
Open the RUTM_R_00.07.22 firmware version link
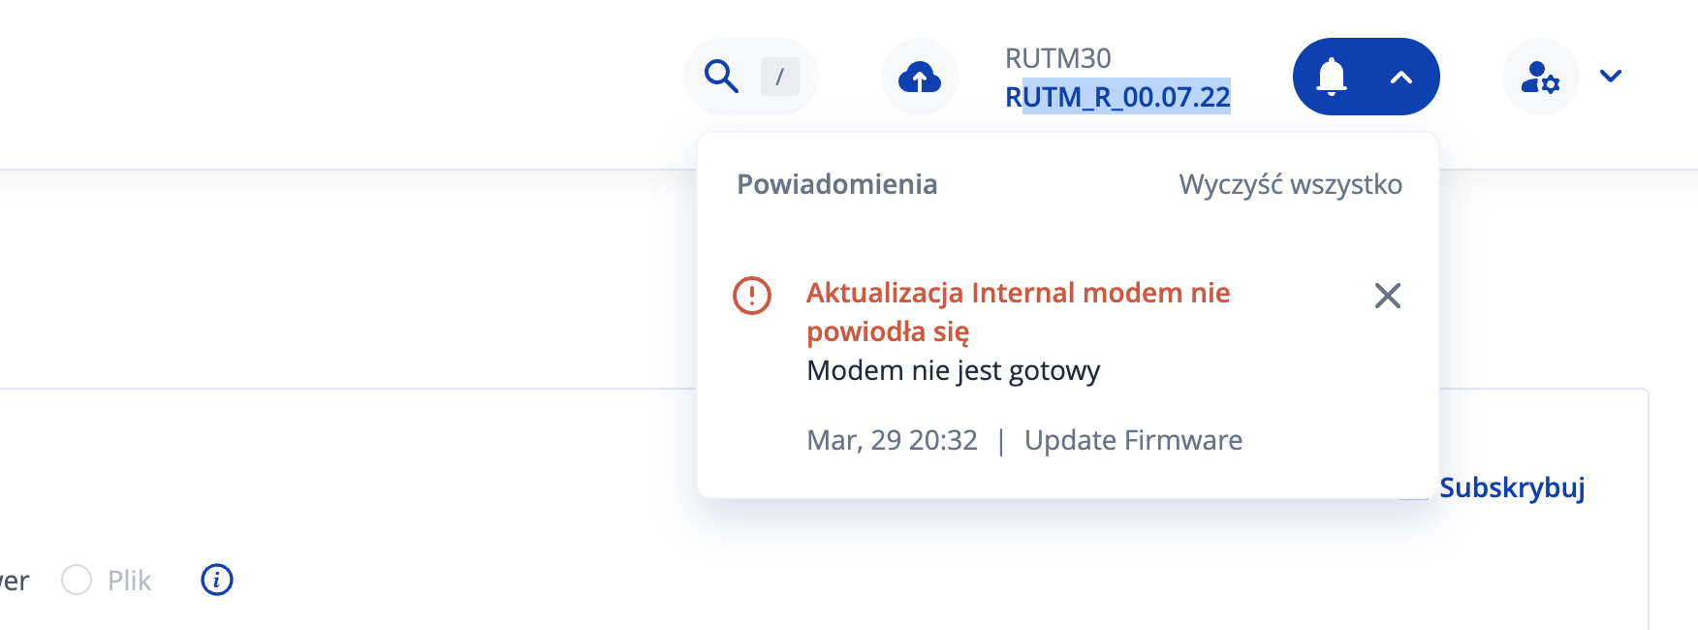coord(1117,97)
